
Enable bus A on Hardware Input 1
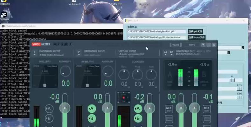coord(49,109)
